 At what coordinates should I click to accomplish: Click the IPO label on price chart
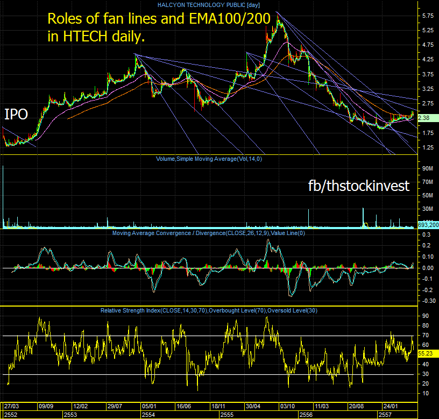point(16,114)
